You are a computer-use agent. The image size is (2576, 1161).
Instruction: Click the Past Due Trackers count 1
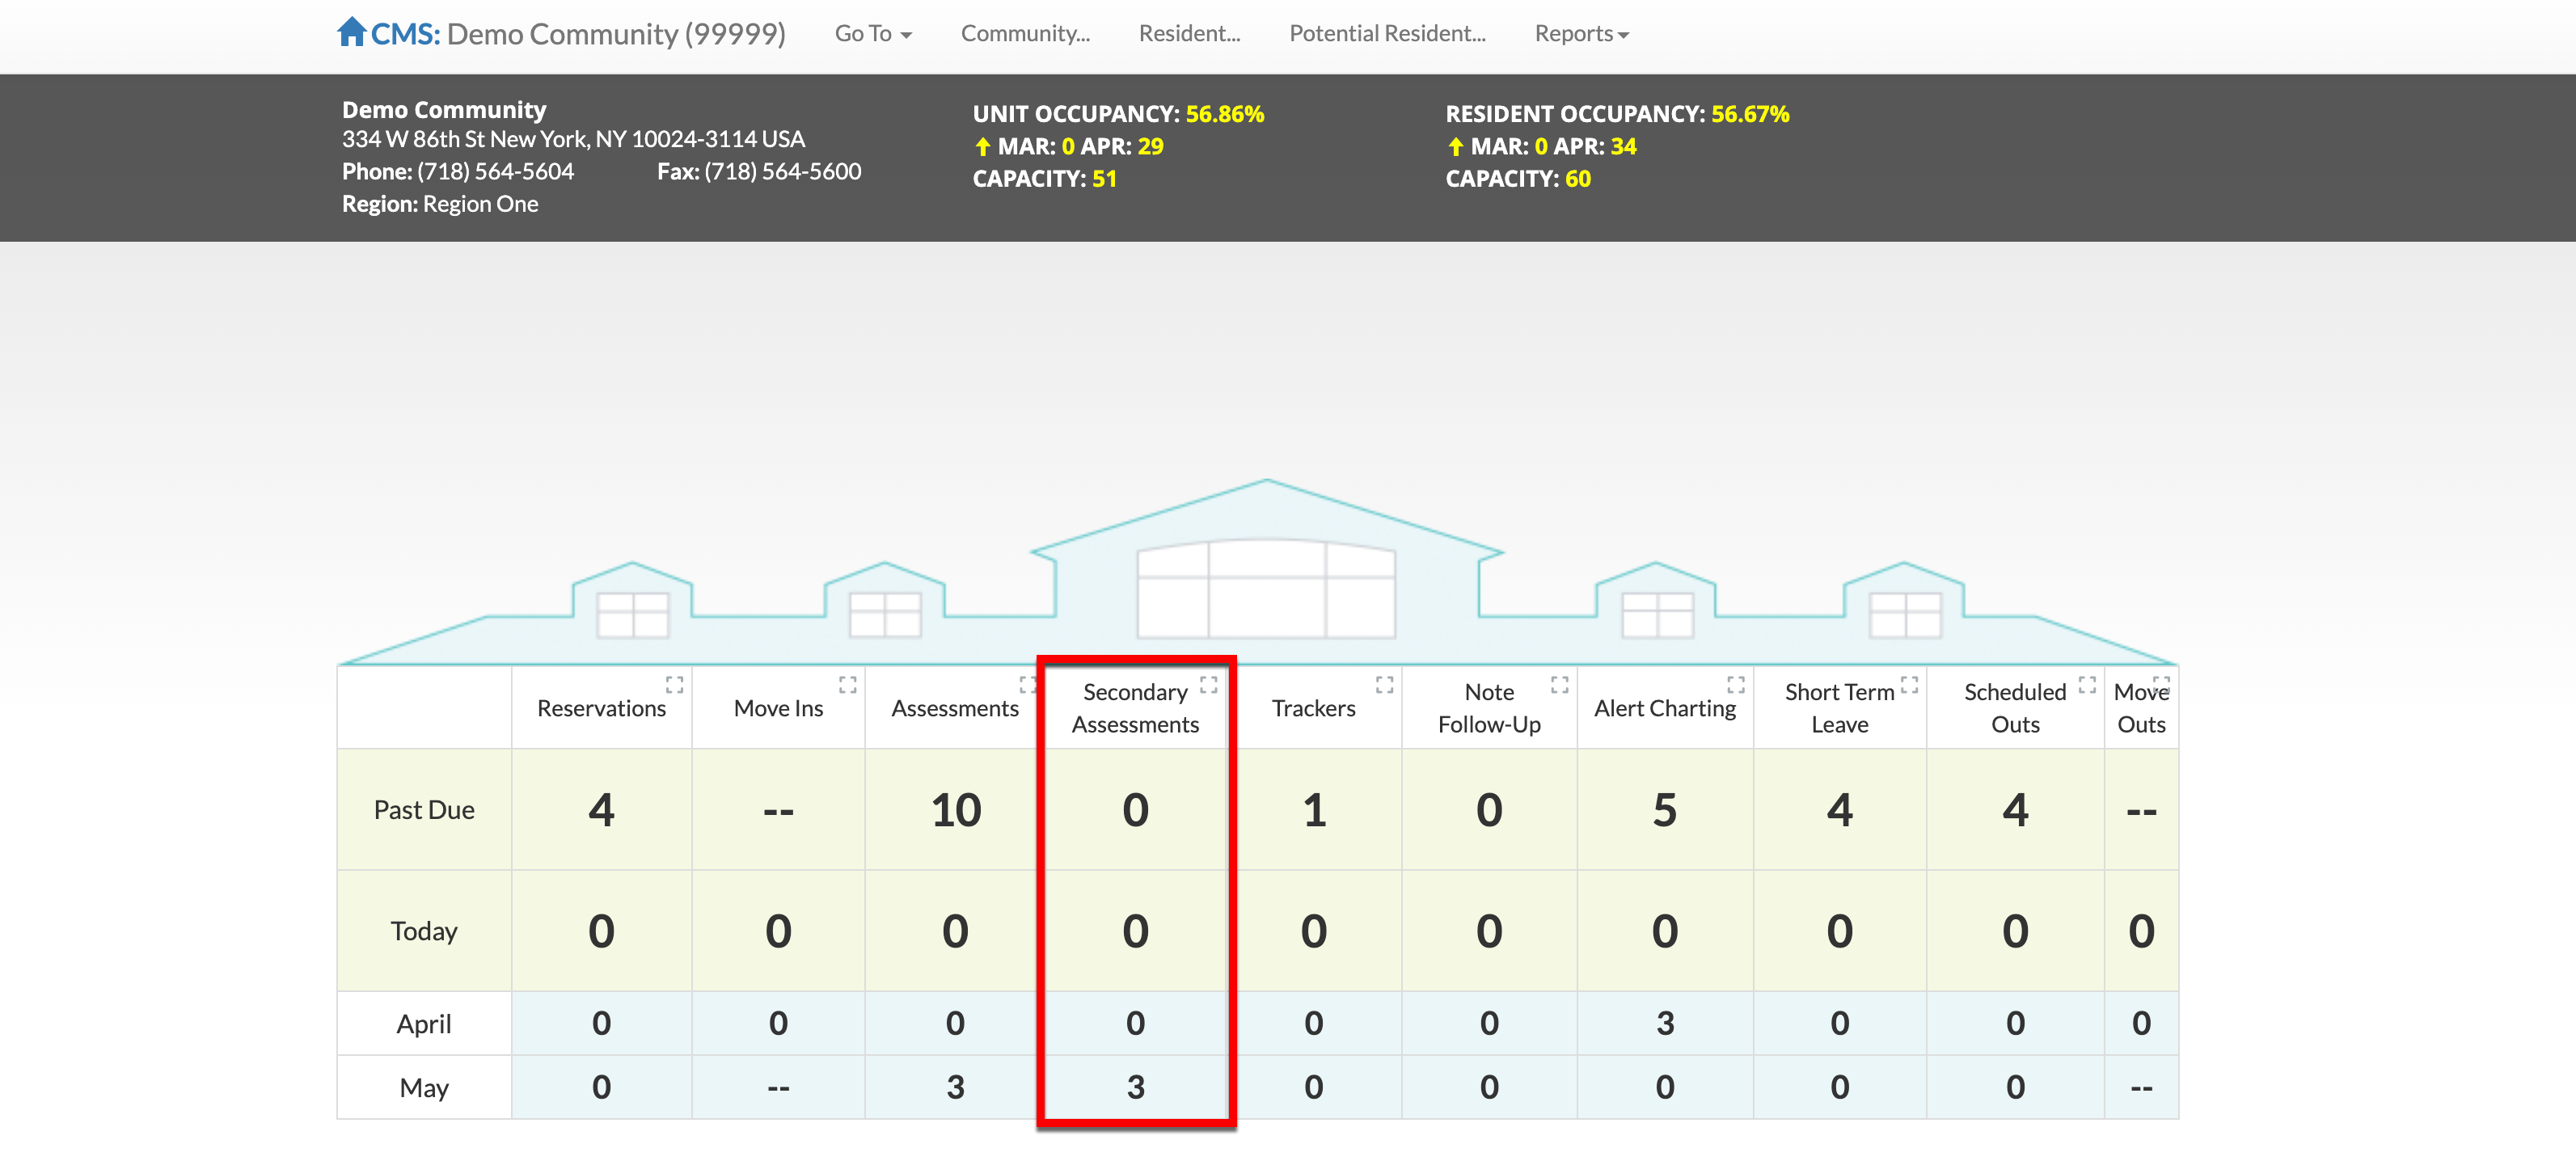(x=1313, y=810)
